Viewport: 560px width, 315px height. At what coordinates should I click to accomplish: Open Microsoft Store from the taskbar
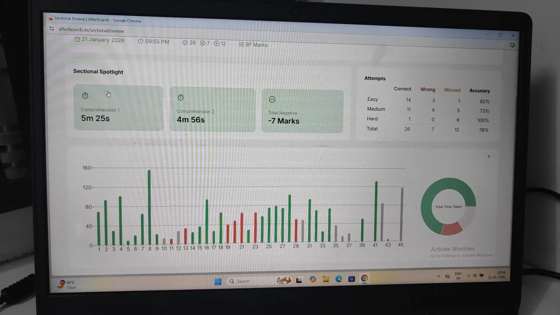tap(351, 279)
